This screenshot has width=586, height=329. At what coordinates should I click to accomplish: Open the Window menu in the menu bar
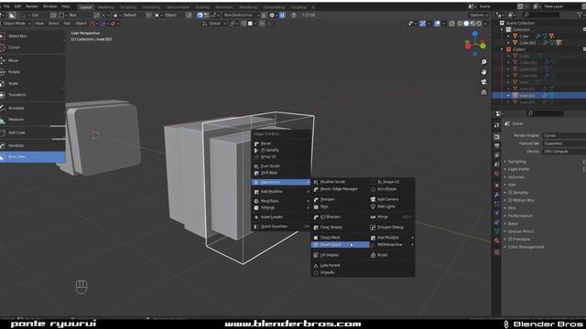50,6
